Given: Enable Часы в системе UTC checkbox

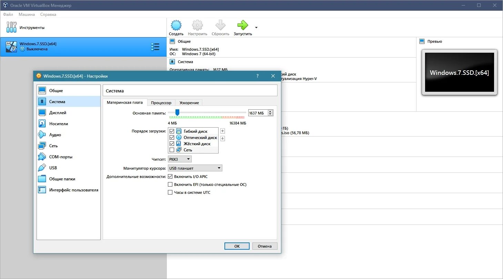Looking at the screenshot, I should coord(170,192).
